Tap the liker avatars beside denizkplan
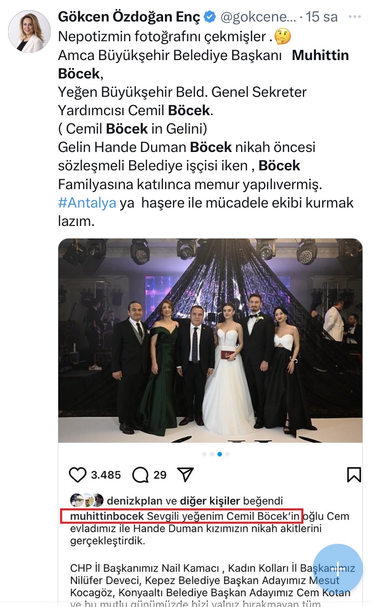Image resolution: width=371 pixels, height=607 pixels. coord(87,500)
